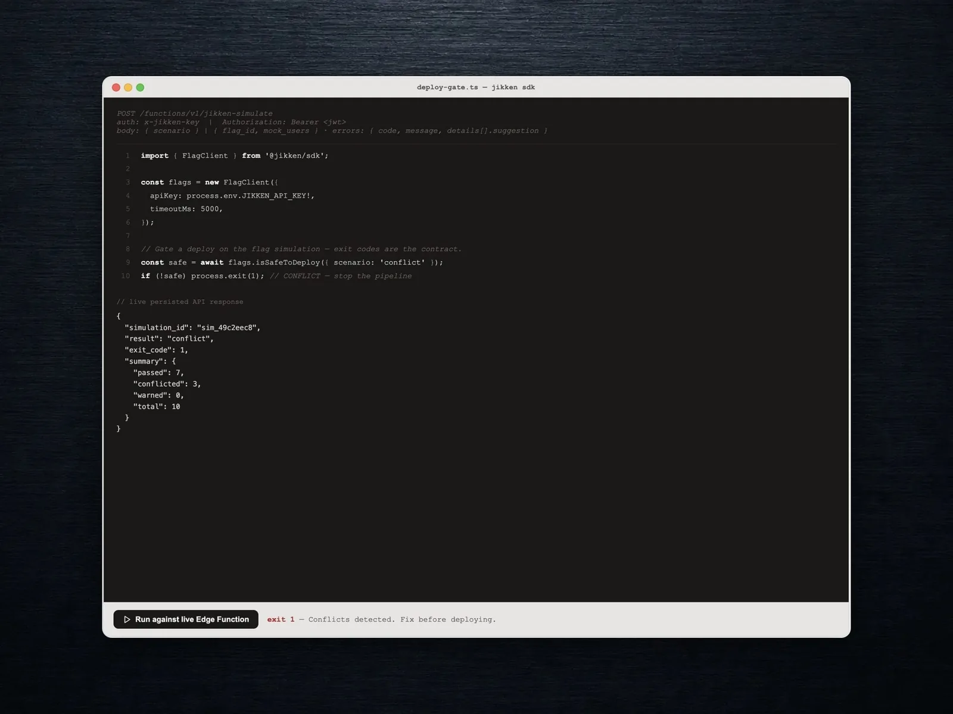Click the Run against live Edge Function button
Screen dimensions: 953x714
[186, 619]
